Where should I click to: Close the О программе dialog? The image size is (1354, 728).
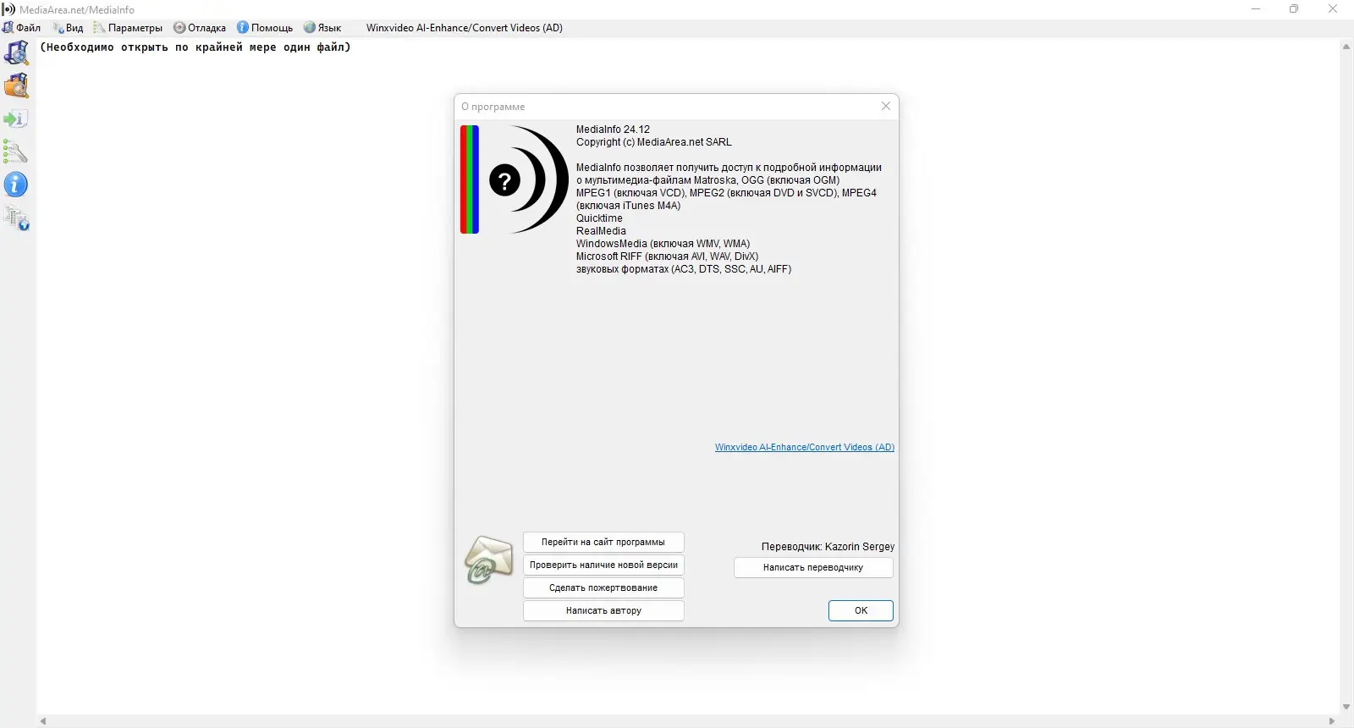click(886, 106)
